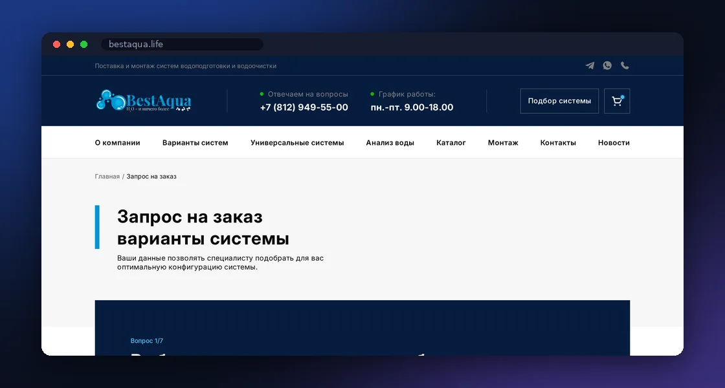Close the browser window with red button
725x388 pixels.
(56, 45)
